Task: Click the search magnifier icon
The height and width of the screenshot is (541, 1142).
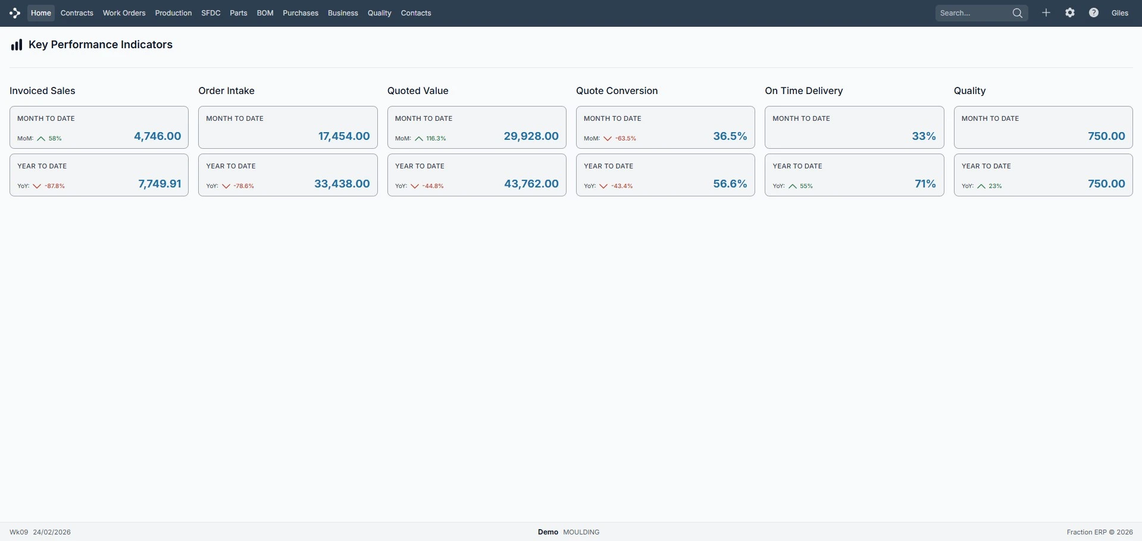Action: pos(1018,12)
